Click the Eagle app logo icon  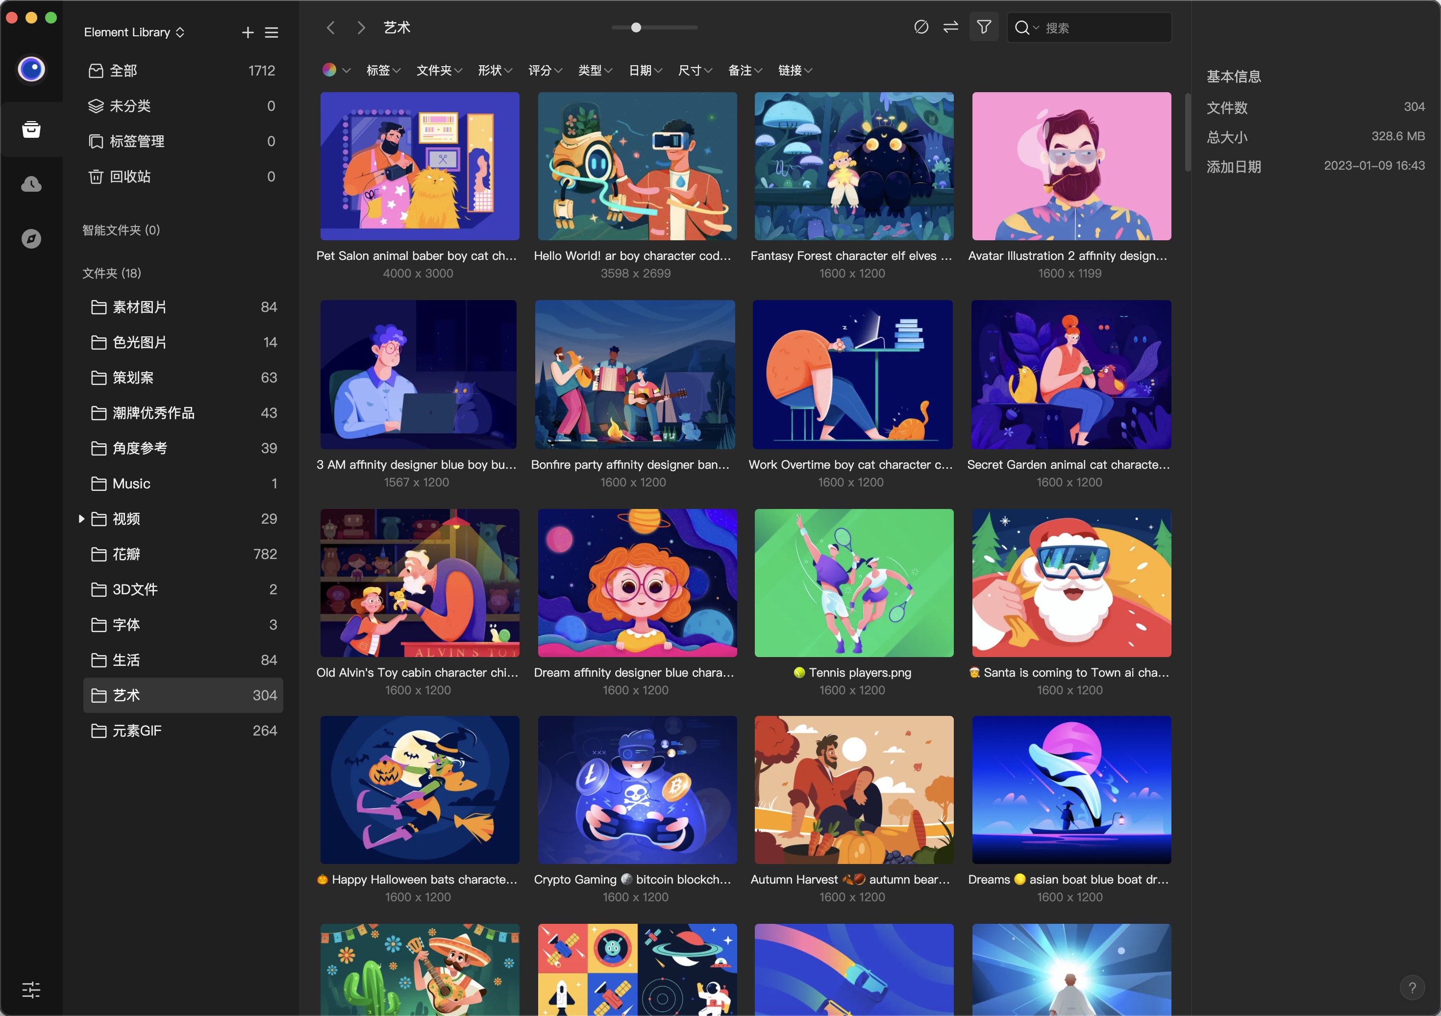pos(31,69)
